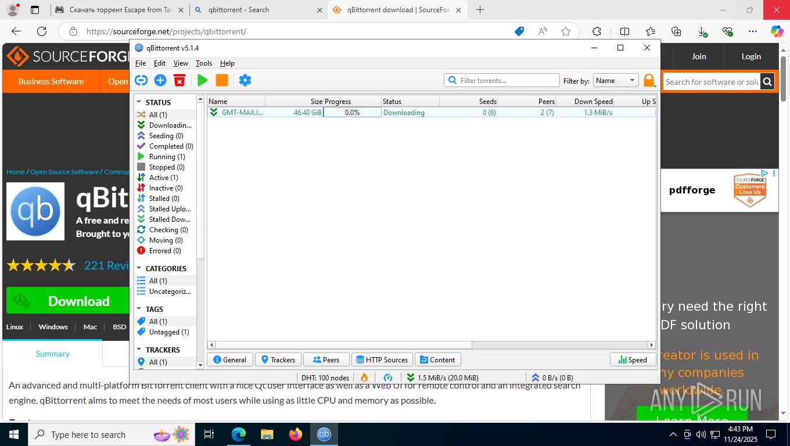790x446 pixels.
Task: Open the Speed graph tab
Action: [633, 359]
